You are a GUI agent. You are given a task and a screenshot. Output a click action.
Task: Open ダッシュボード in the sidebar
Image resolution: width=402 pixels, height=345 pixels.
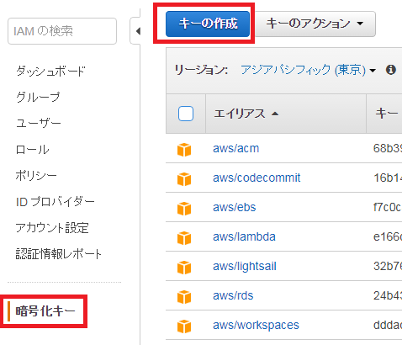coord(50,71)
